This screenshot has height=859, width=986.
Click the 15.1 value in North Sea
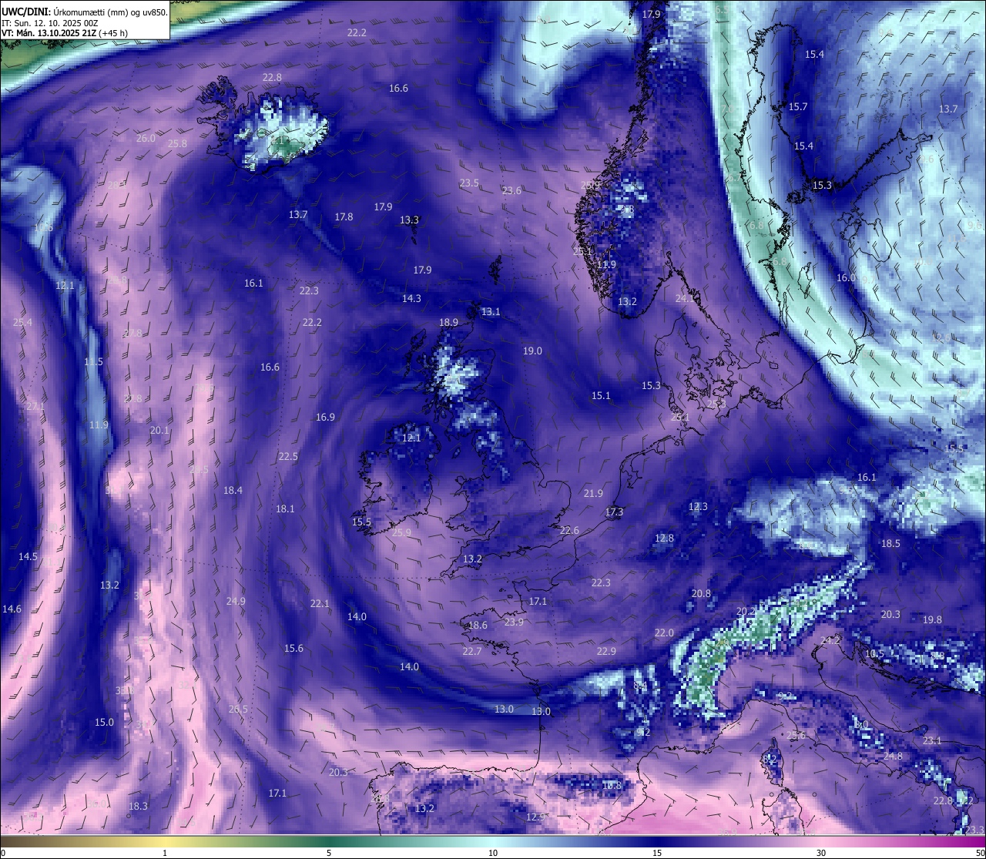point(601,396)
